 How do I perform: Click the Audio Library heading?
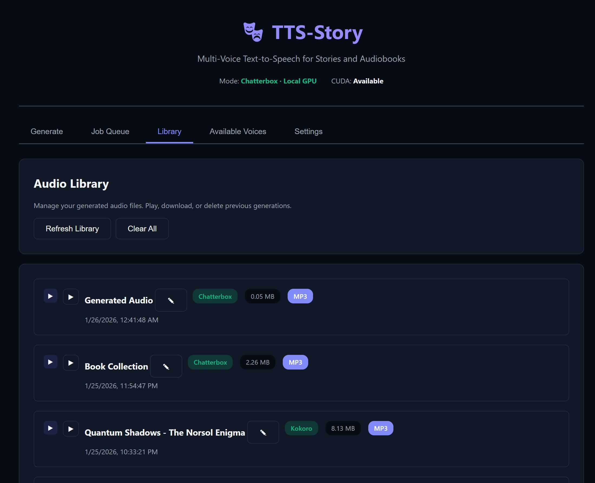pos(71,184)
